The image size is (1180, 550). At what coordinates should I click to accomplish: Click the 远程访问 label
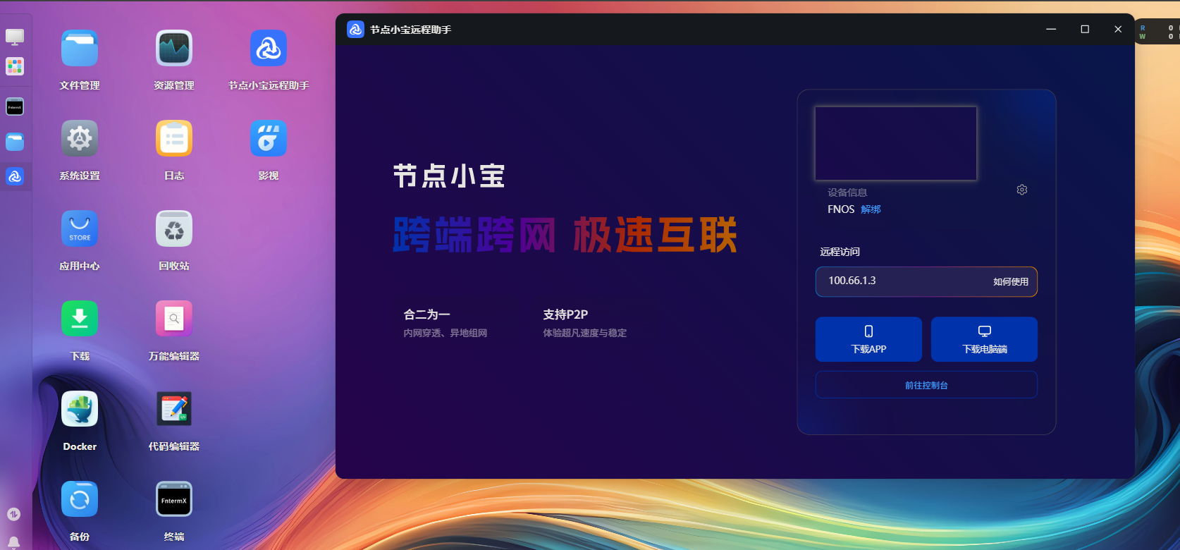pyautogui.click(x=840, y=252)
